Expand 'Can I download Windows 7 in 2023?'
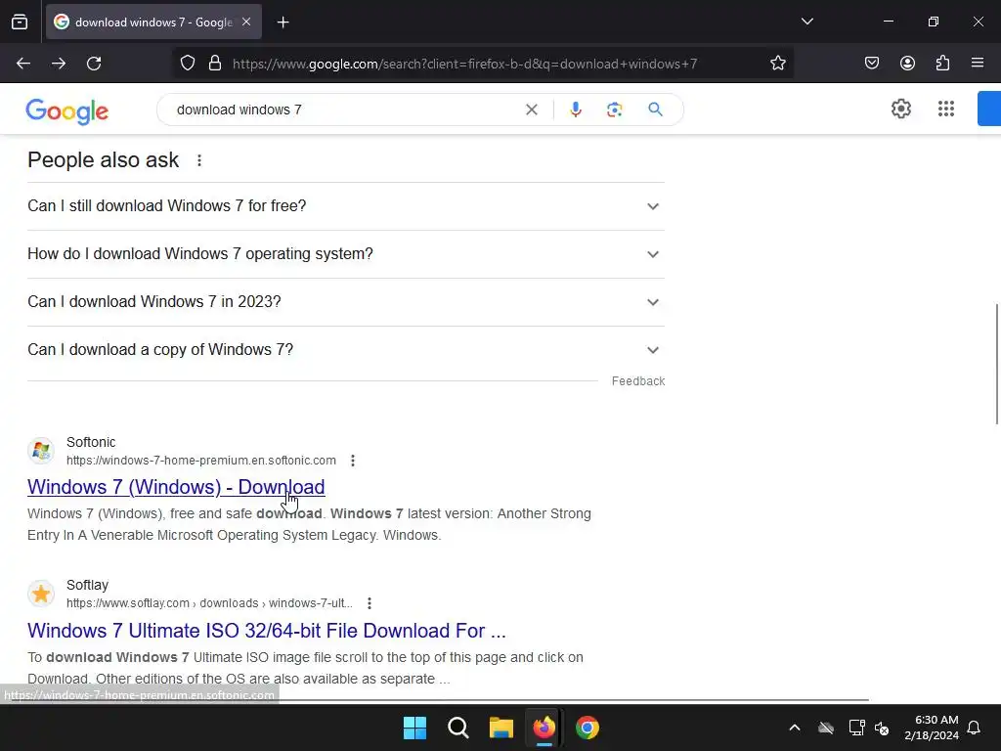 [x=346, y=302]
